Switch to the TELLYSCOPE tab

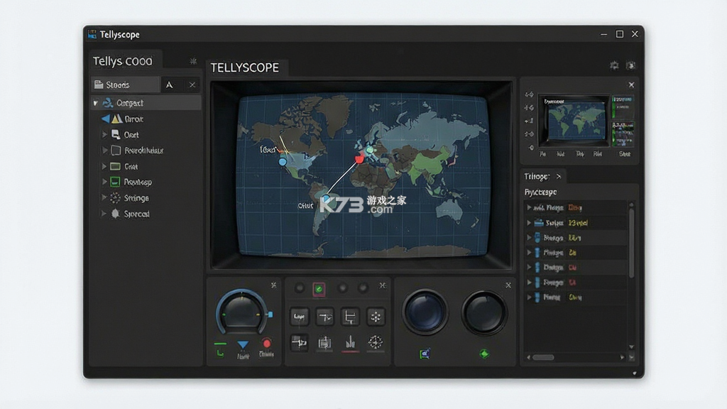[x=245, y=67]
